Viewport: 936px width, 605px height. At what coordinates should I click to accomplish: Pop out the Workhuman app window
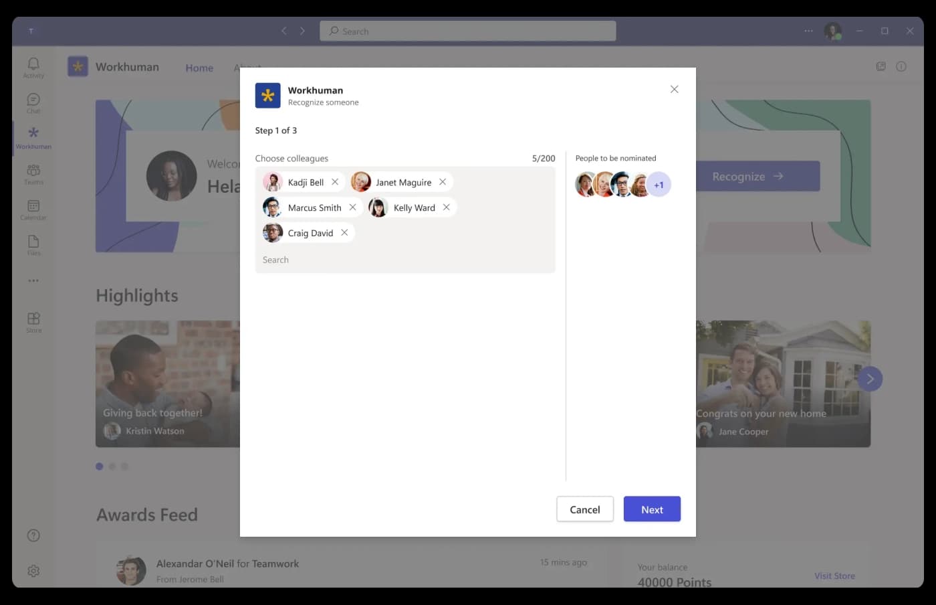[881, 66]
